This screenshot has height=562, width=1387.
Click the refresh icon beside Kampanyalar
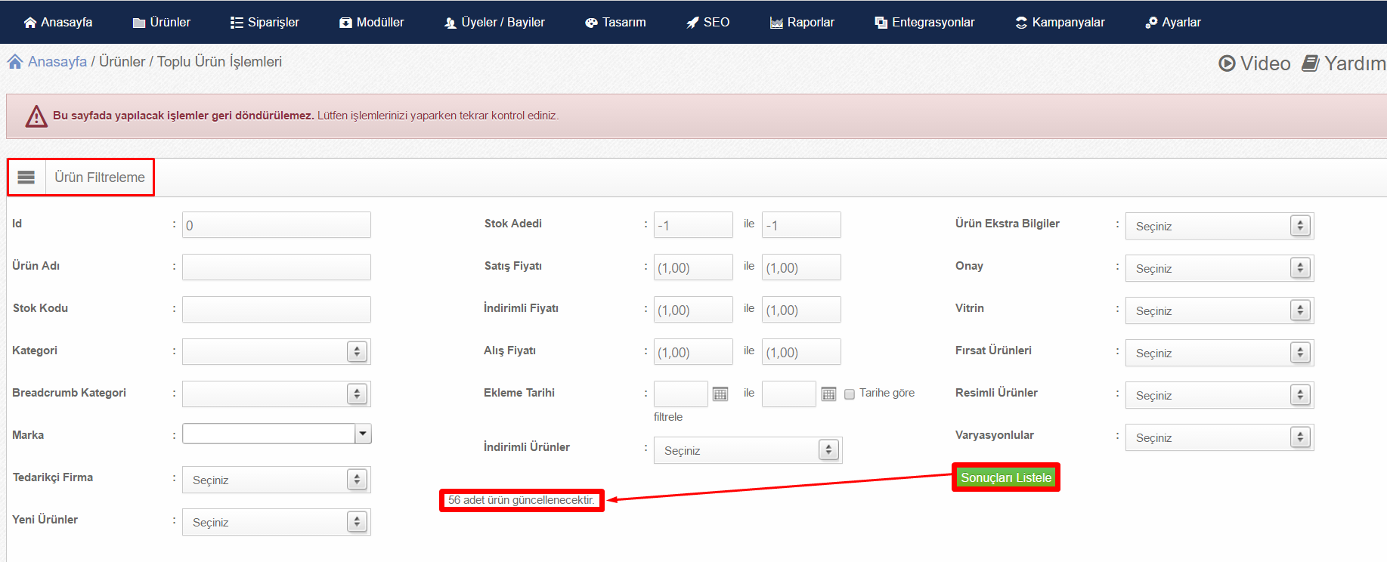pos(1021,23)
